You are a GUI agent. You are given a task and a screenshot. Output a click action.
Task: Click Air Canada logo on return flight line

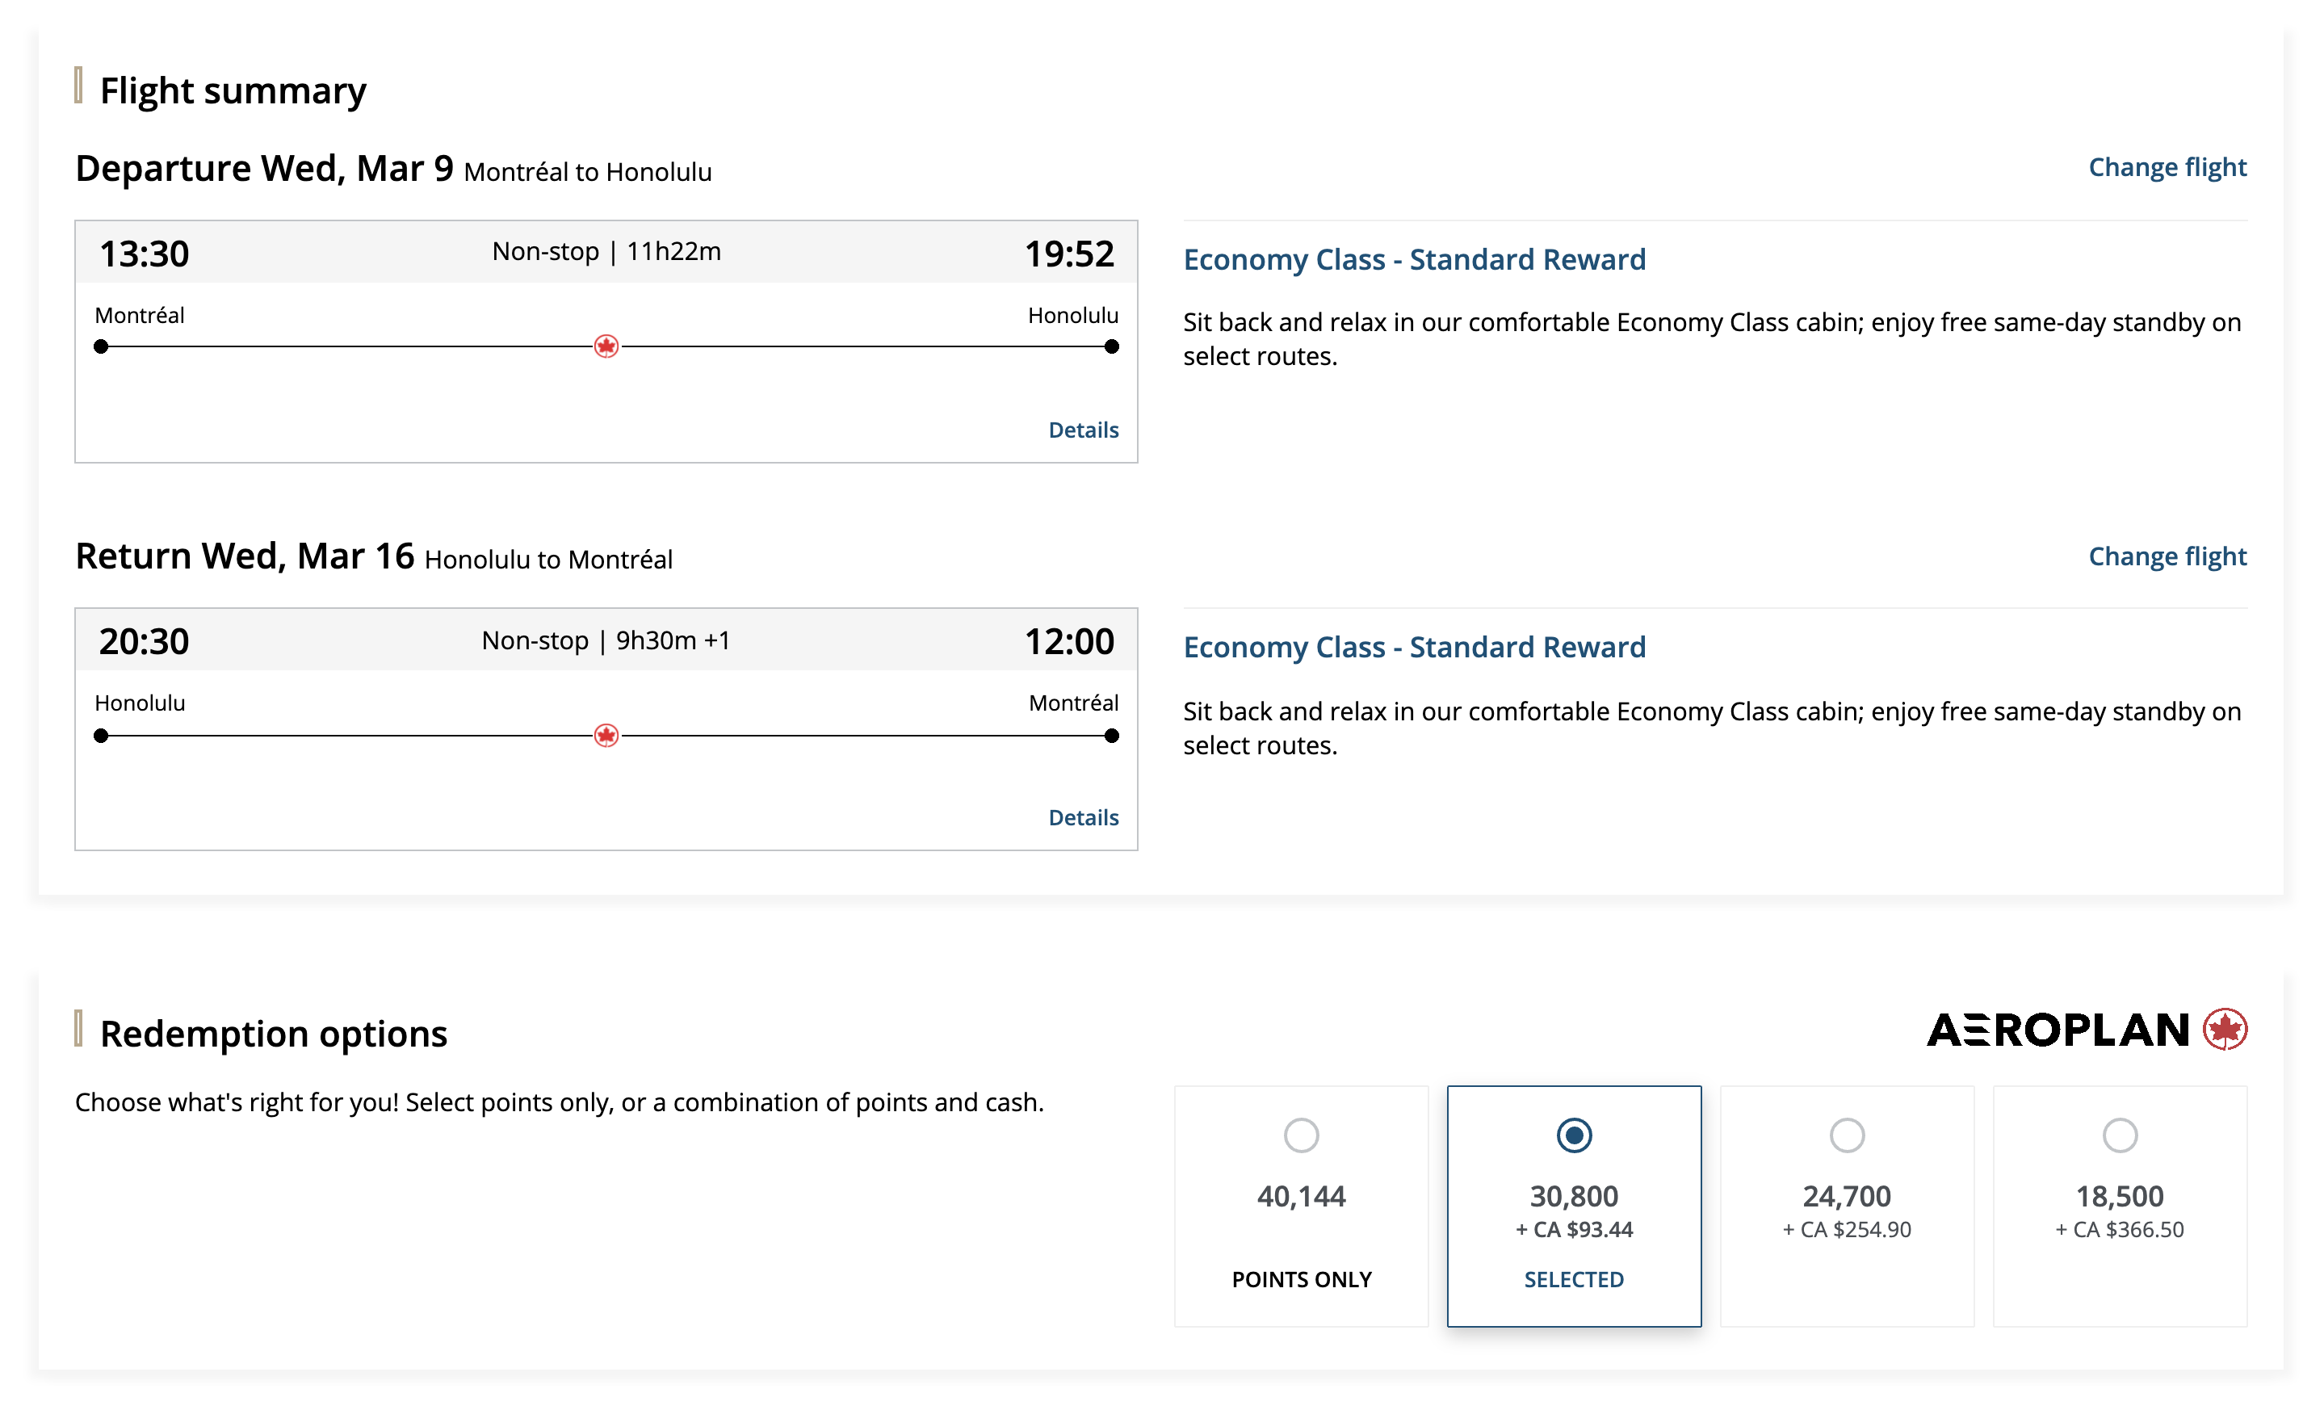tap(606, 735)
